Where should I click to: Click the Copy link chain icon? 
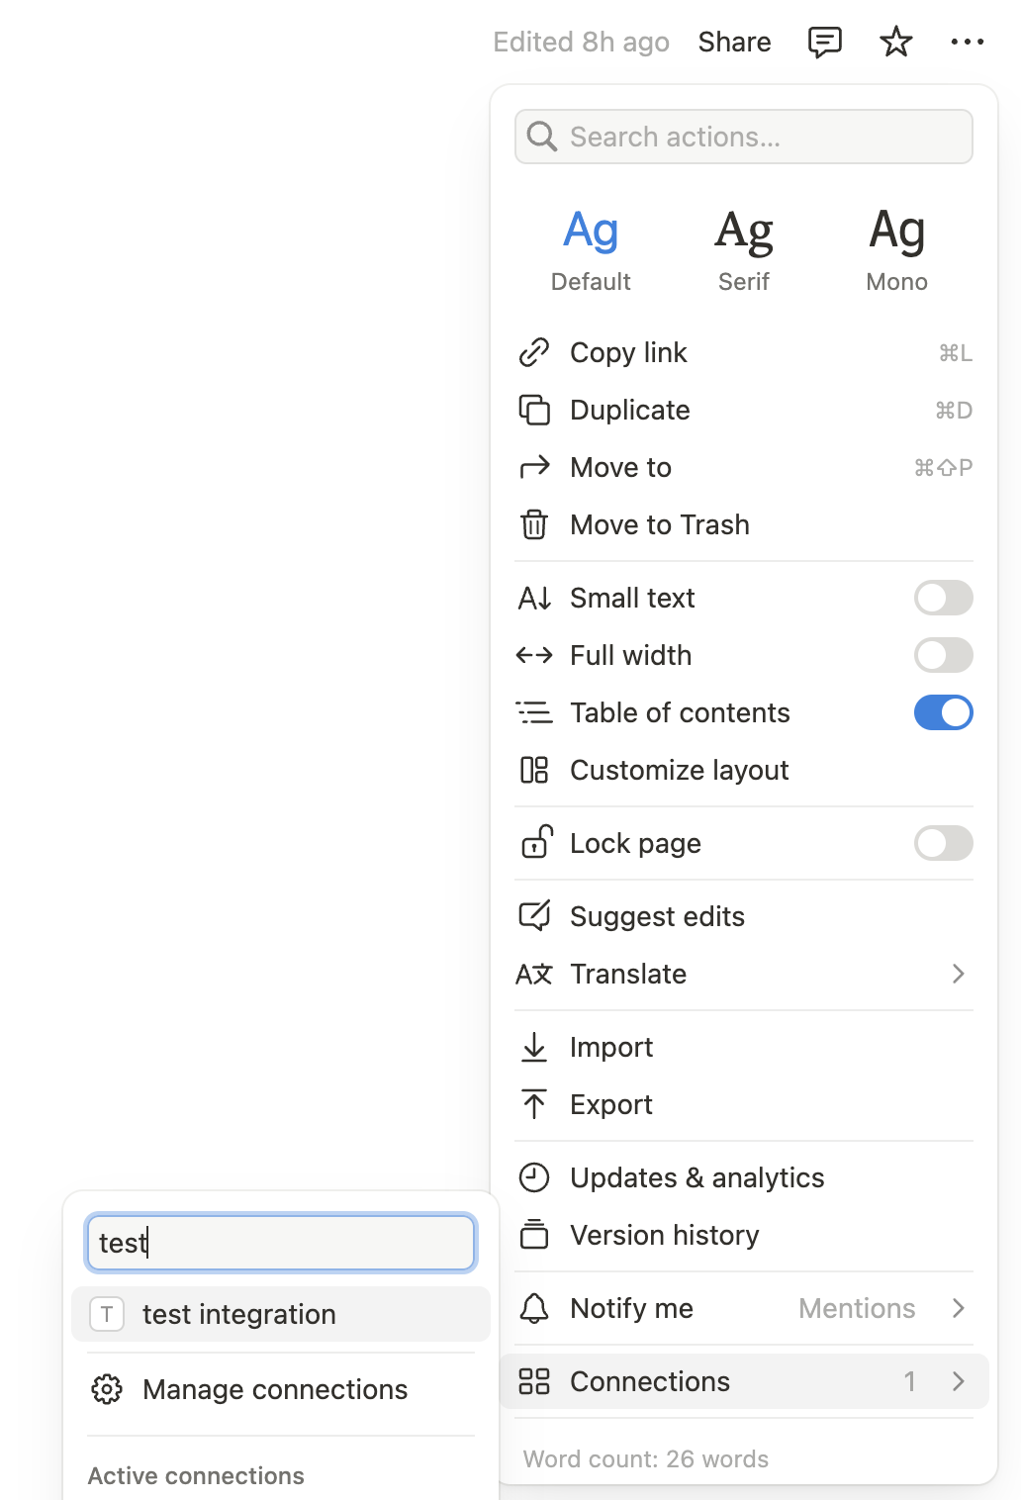pos(534,352)
